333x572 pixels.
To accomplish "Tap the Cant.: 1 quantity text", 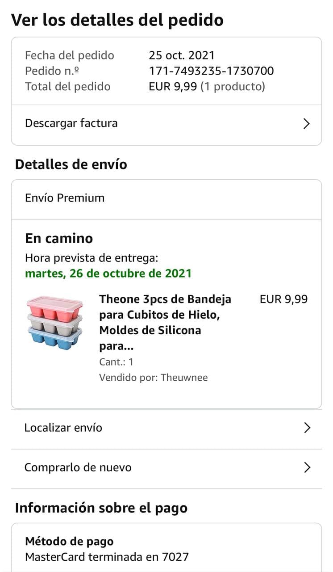I will [116, 362].
